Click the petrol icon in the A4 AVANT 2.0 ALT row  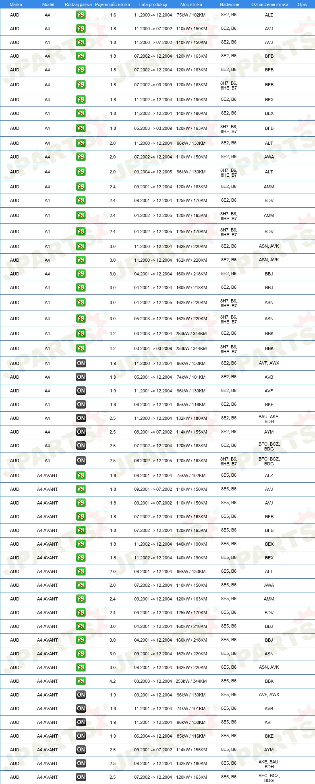coord(81,571)
